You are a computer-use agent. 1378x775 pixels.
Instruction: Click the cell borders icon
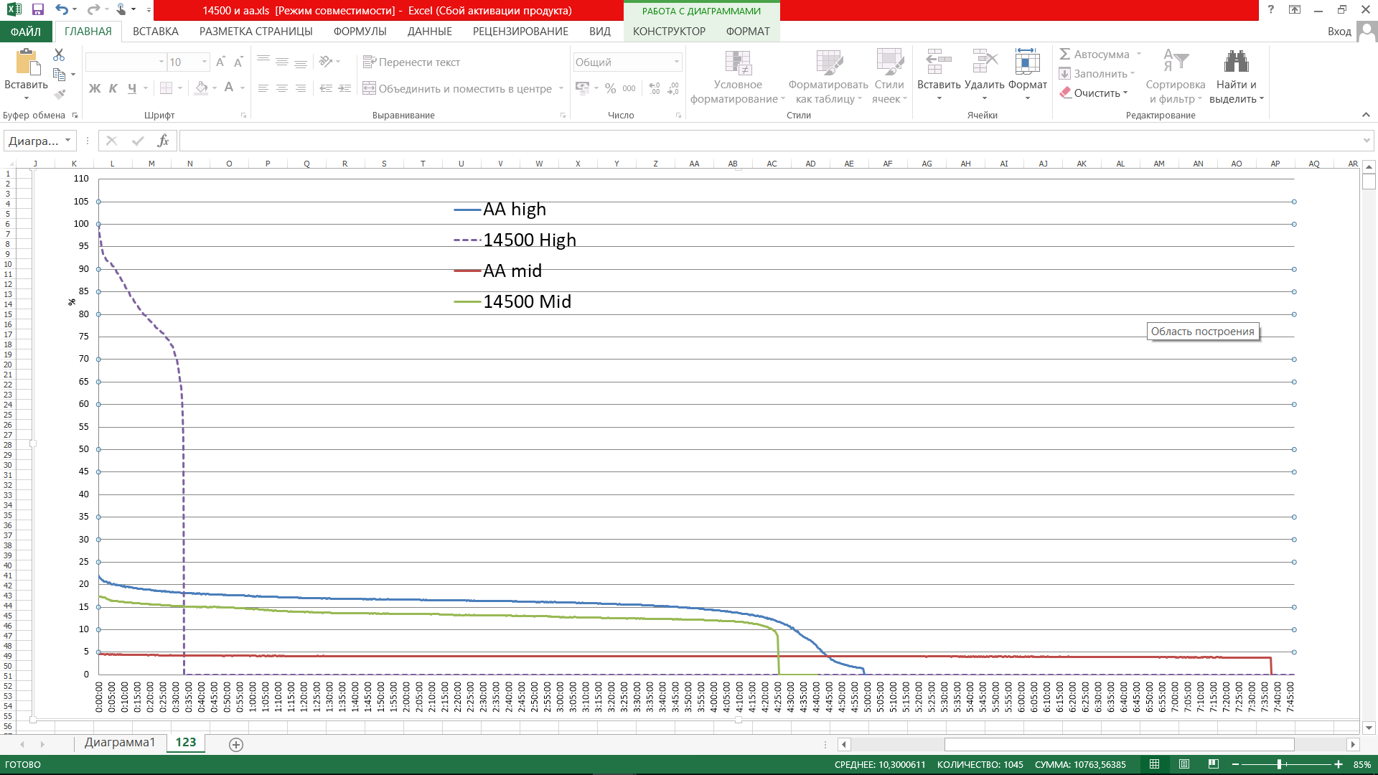click(x=166, y=88)
